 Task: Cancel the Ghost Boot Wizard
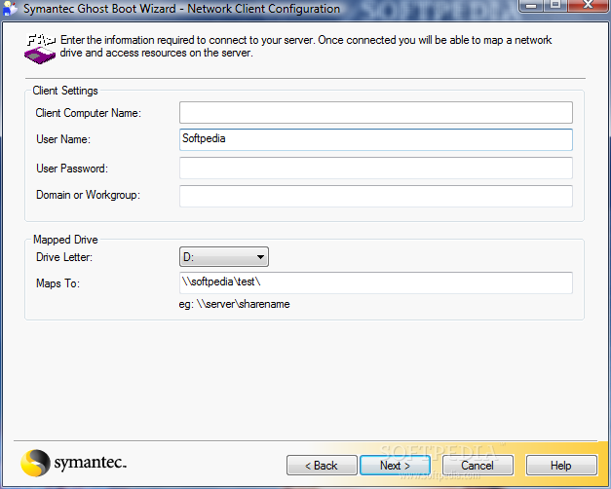pos(477,466)
